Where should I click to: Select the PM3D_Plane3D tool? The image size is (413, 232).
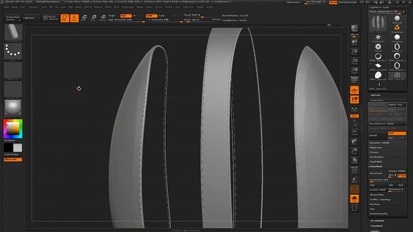click(378, 66)
